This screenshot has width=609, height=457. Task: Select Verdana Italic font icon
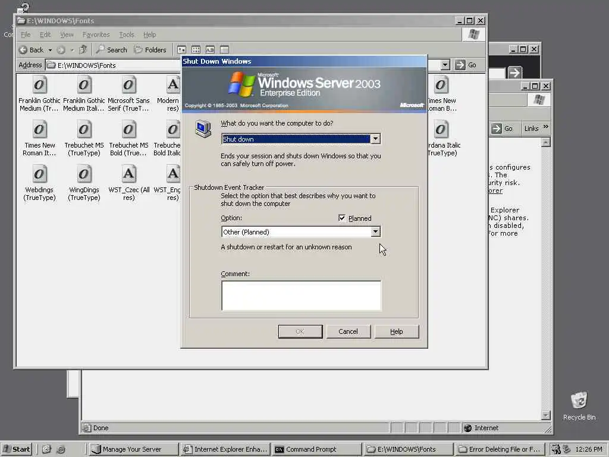(x=441, y=130)
